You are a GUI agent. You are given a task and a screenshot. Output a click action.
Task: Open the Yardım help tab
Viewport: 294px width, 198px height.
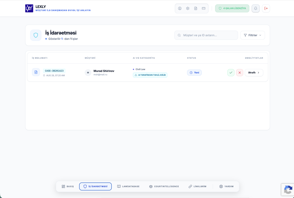point(226,186)
